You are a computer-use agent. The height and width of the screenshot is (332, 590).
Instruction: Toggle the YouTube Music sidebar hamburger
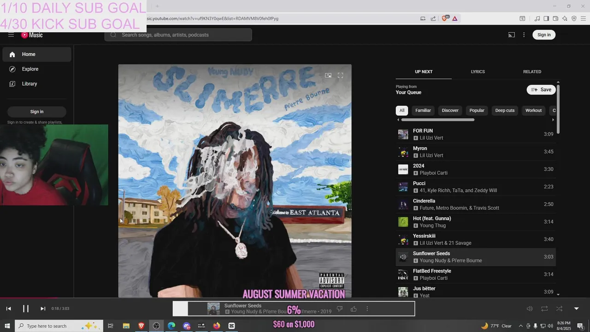point(11,35)
